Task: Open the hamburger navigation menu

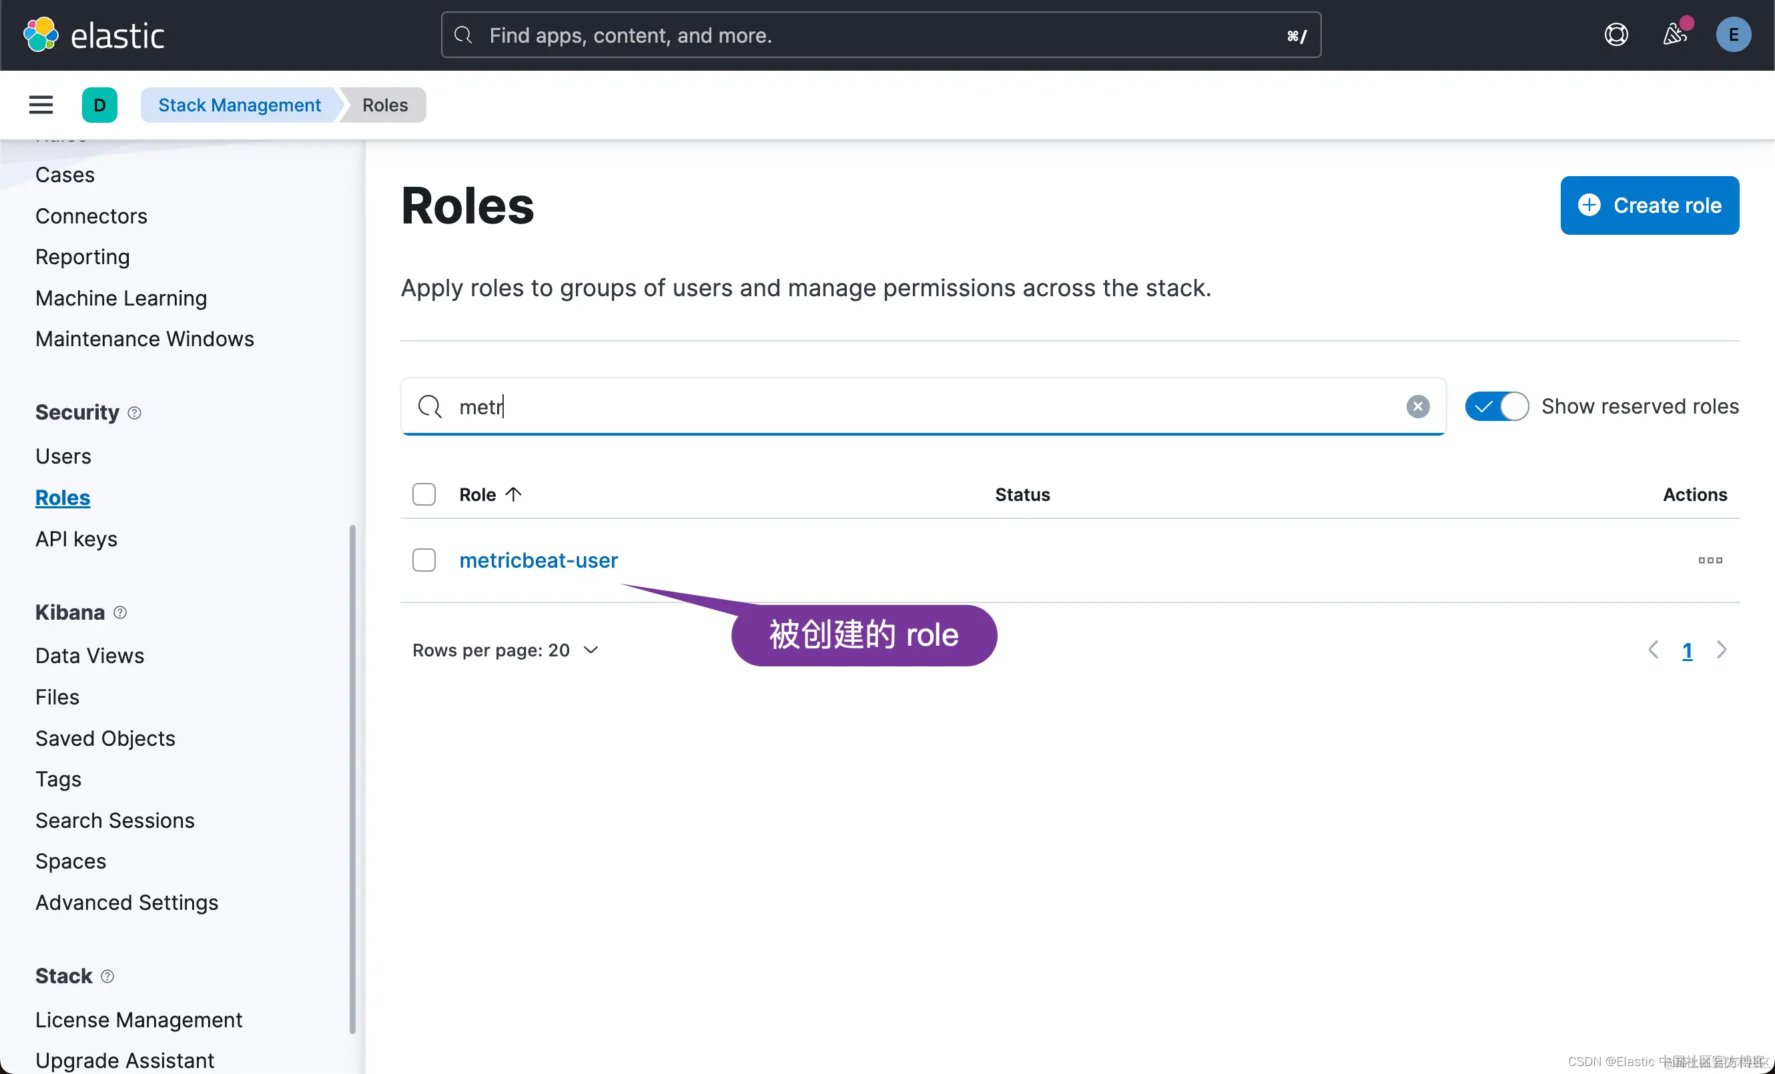Action: click(x=41, y=105)
